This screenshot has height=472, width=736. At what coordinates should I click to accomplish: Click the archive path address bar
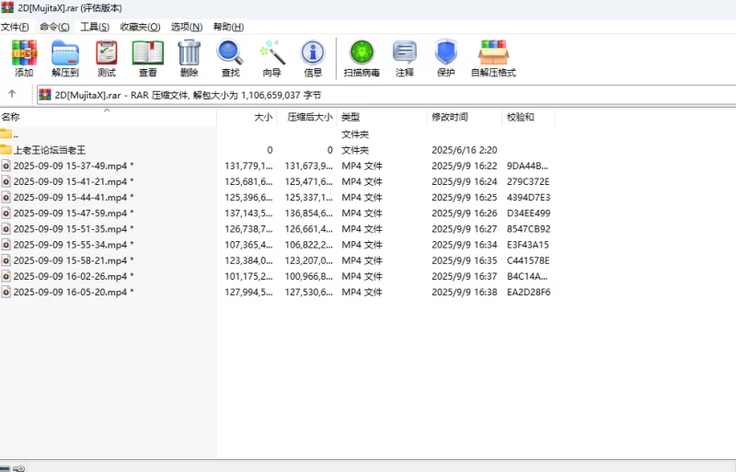(x=368, y=94)
